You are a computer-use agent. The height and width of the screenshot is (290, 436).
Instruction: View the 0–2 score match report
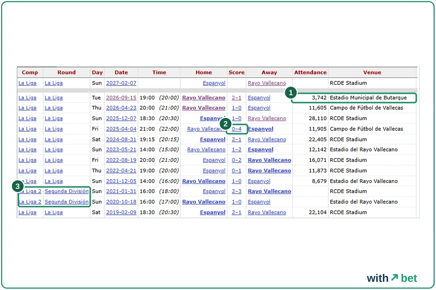237,160
